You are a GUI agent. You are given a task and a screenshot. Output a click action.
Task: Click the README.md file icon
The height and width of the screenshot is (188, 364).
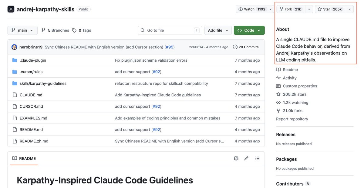[15, 130]
